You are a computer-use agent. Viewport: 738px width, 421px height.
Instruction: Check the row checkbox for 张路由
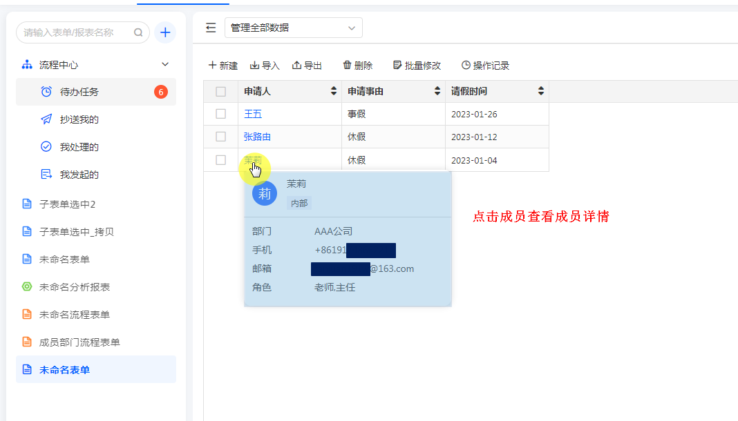point(220,137)
